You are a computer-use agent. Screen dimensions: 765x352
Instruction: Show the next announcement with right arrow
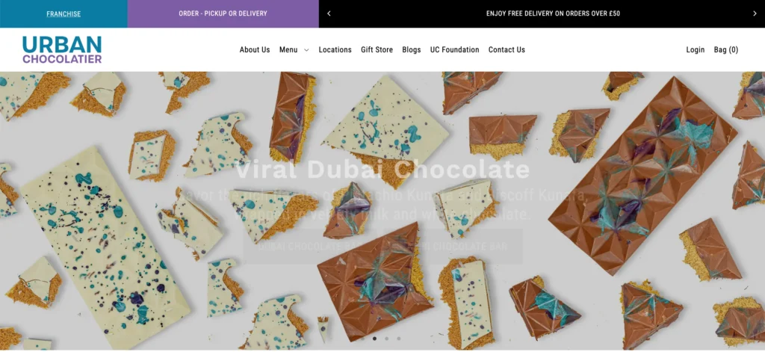pos(755,13)
